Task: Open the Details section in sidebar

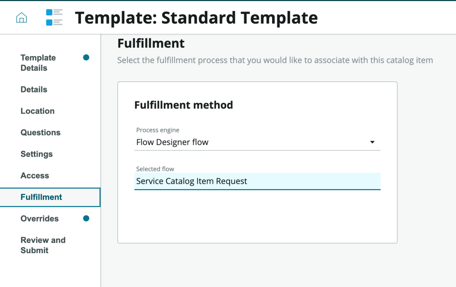Action: tap(34, 89)
